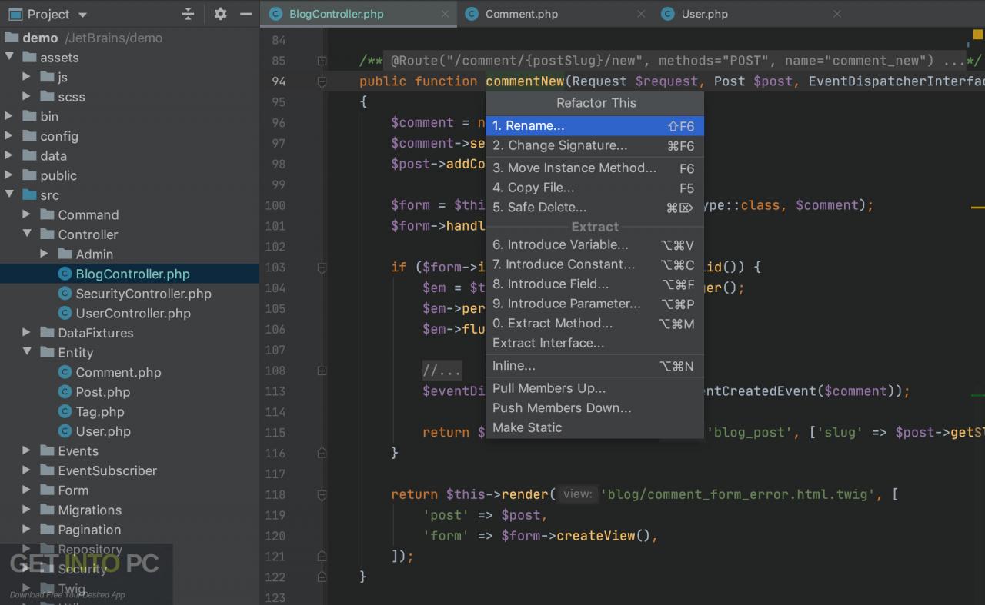
Task: Select the Events folder
Action: (x=78, y=450)
